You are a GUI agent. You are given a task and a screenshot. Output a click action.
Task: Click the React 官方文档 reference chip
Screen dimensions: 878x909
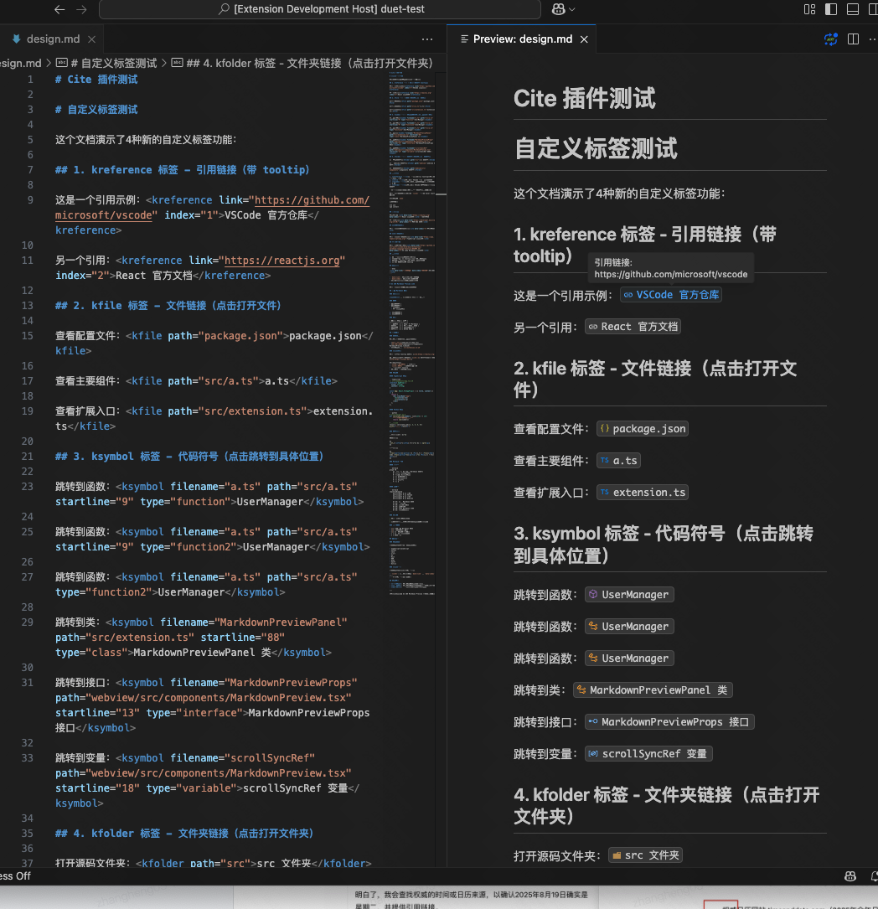click(633, 327)
